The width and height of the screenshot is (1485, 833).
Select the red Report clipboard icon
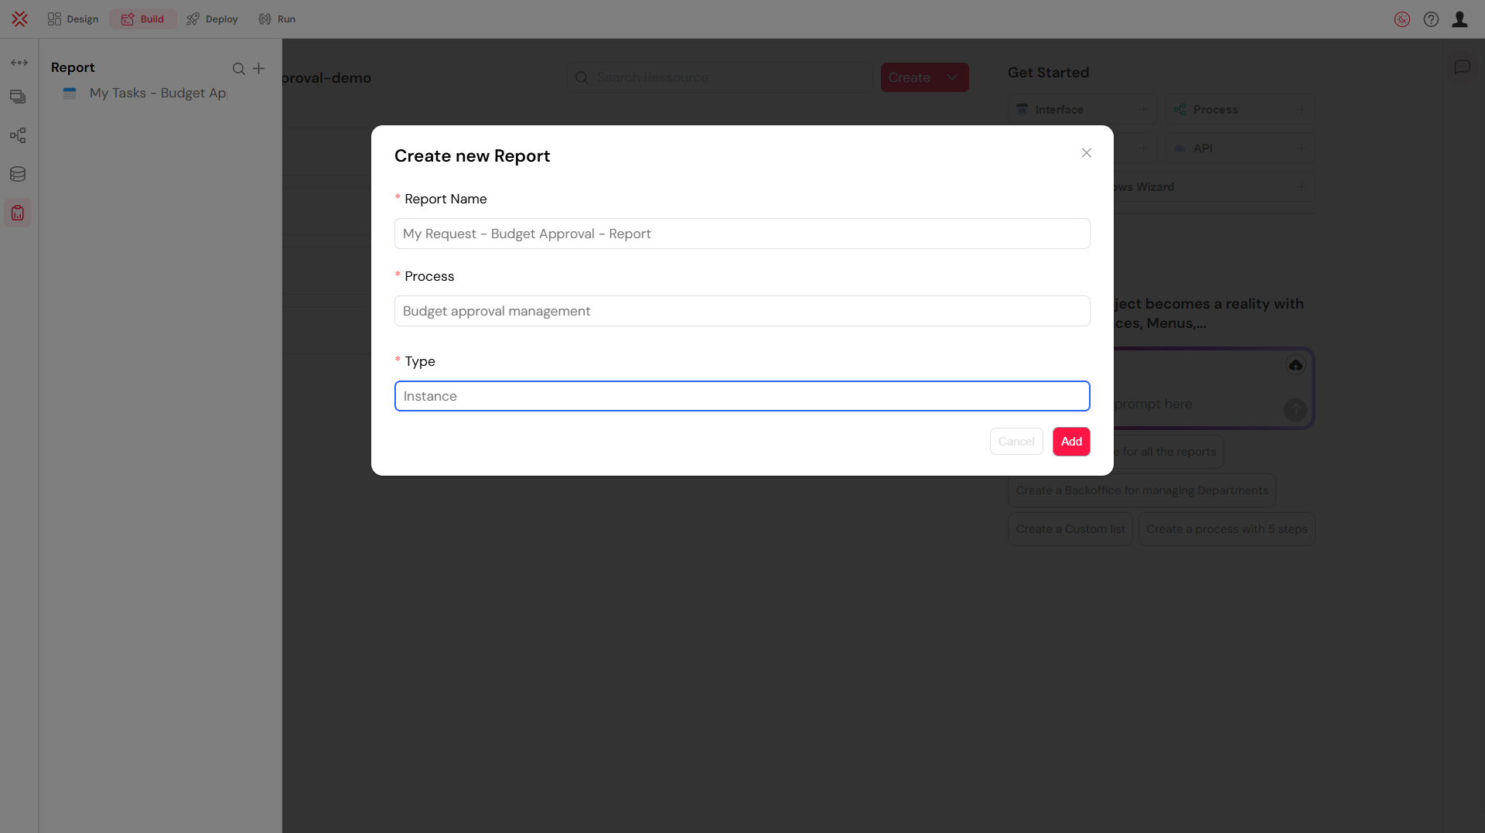(17, 212)
